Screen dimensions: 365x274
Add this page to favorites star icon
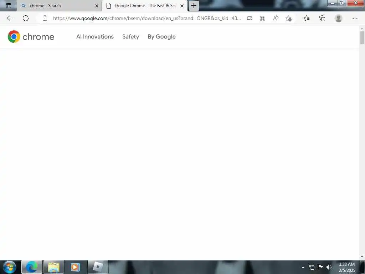point(289,18)
